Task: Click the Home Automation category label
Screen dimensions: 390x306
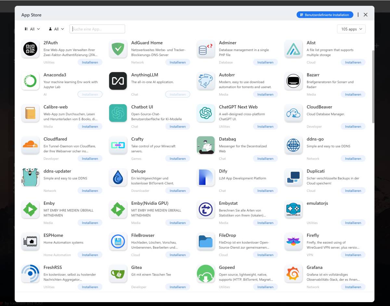Action: (x=57, y=255)
